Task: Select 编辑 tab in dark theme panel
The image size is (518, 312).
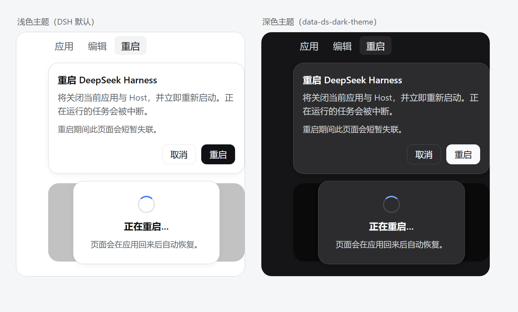Action: click(342, 46)
